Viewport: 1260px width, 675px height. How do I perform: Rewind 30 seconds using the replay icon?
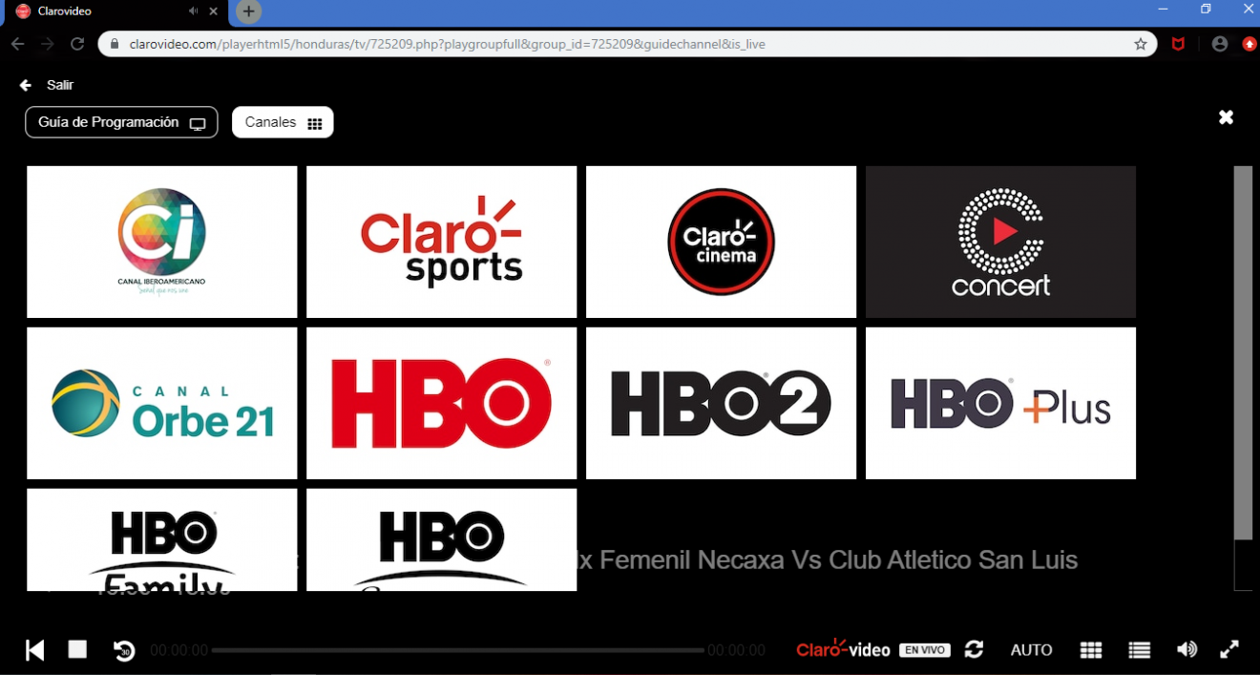pyautogui.click(x=124, y=650)
